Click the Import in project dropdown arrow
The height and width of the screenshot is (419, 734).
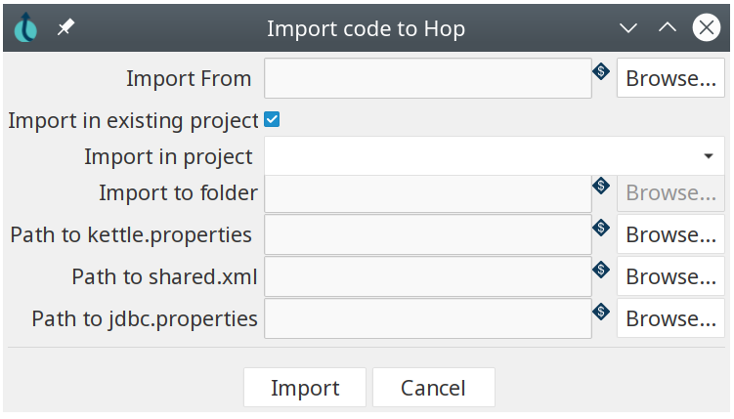708,156
